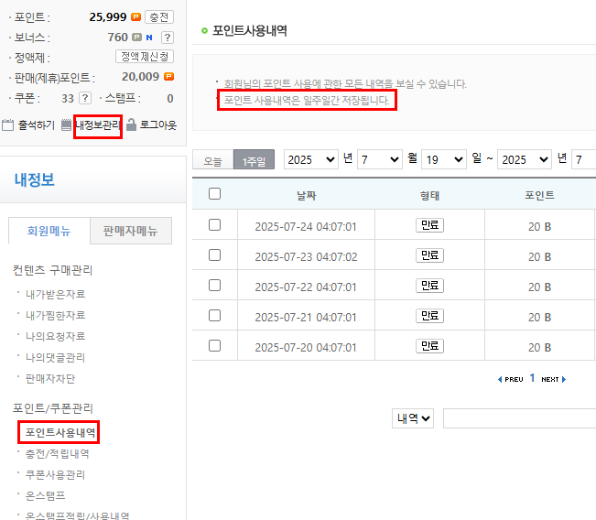Click the blue N badge next to bonus

pos(149,38)
